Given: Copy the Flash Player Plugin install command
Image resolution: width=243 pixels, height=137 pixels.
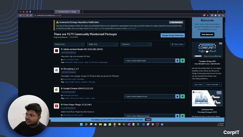Looking at the screenshot, I should pos(177,116).
